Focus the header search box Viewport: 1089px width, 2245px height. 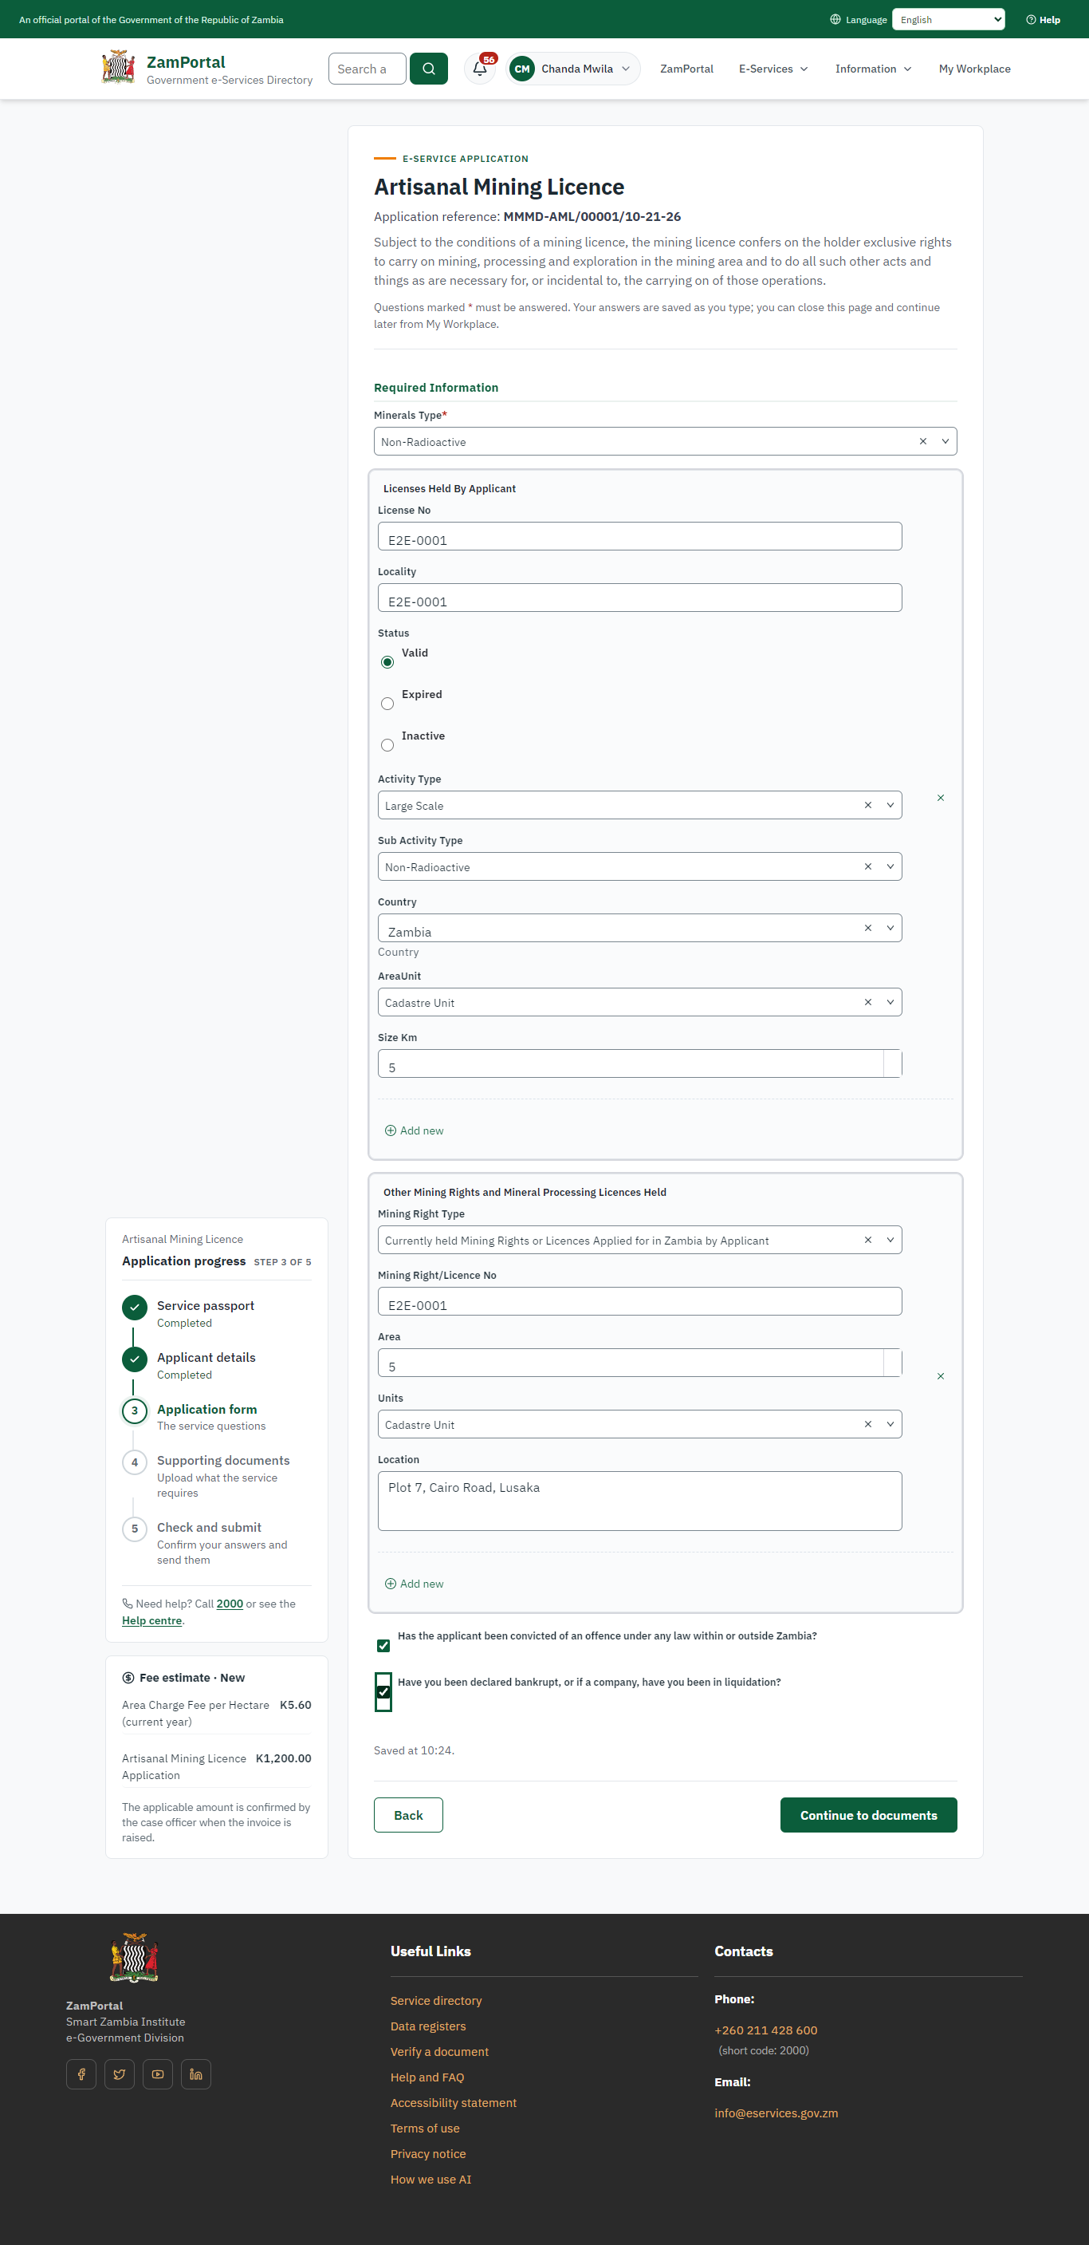pyautogui.click(x=367, y=69)
